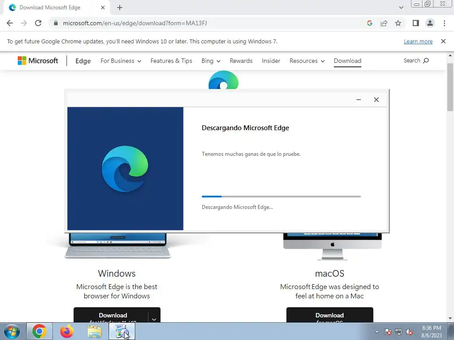Open the Windows Start menu

[x=12, y=331]
